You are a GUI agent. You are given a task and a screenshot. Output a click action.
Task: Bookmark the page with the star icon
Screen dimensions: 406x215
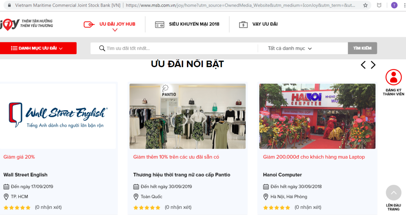tap(365, 5)
